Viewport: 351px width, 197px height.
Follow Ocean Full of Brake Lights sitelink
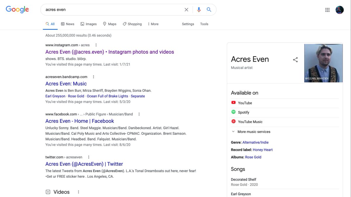[107, 96]
